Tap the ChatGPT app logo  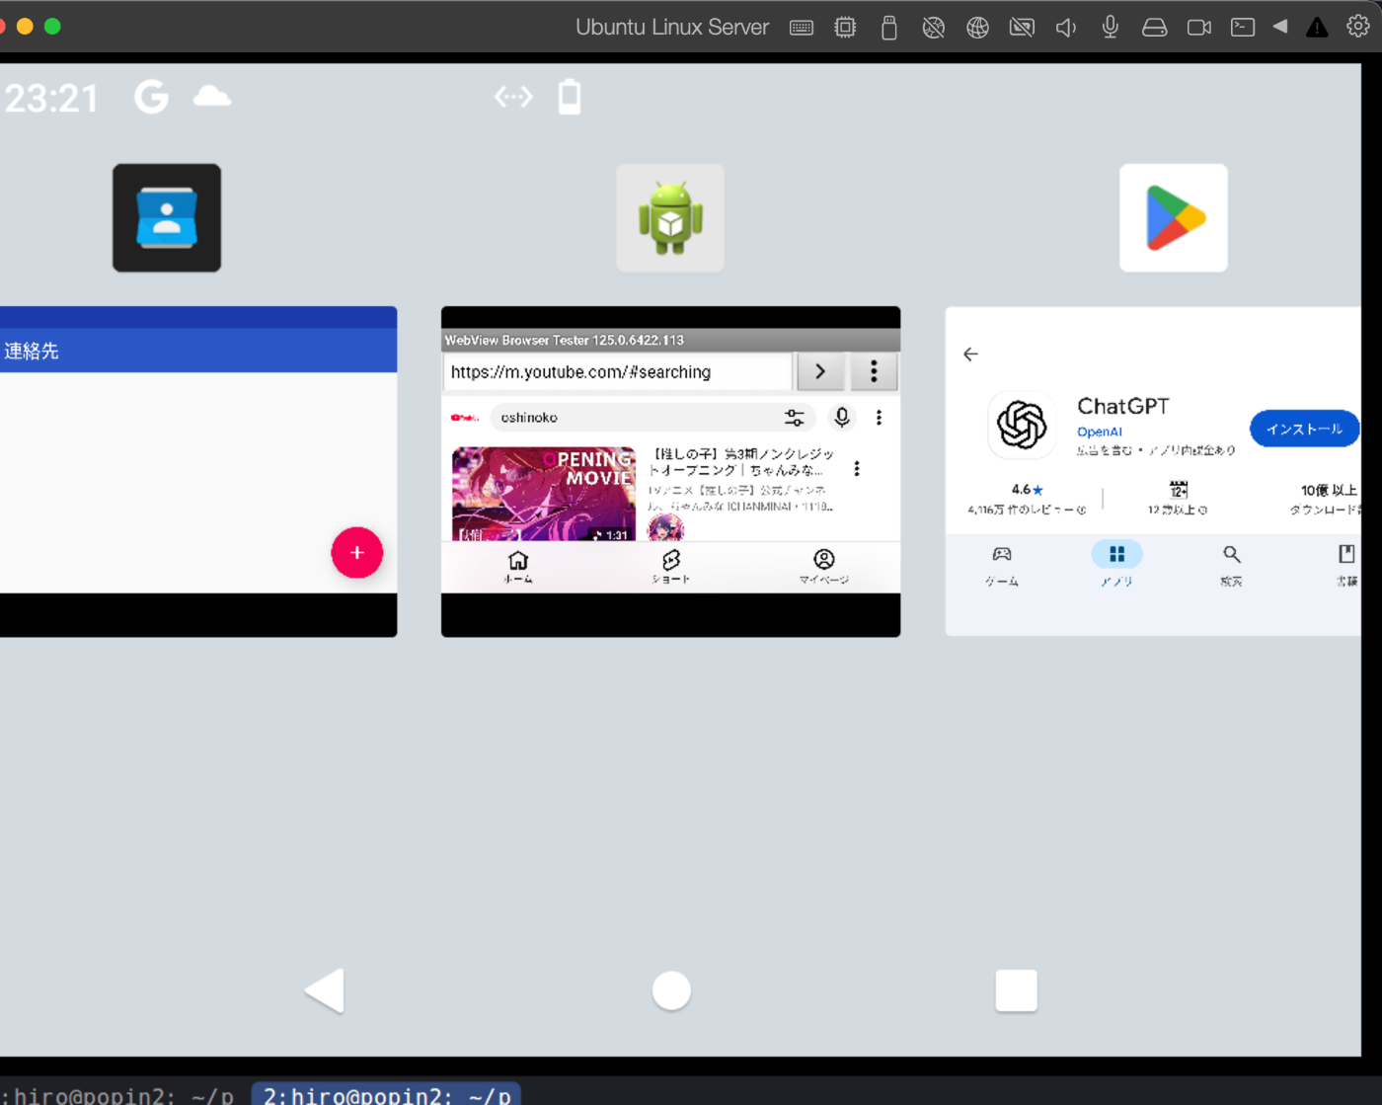click(x=1022, y=425)
